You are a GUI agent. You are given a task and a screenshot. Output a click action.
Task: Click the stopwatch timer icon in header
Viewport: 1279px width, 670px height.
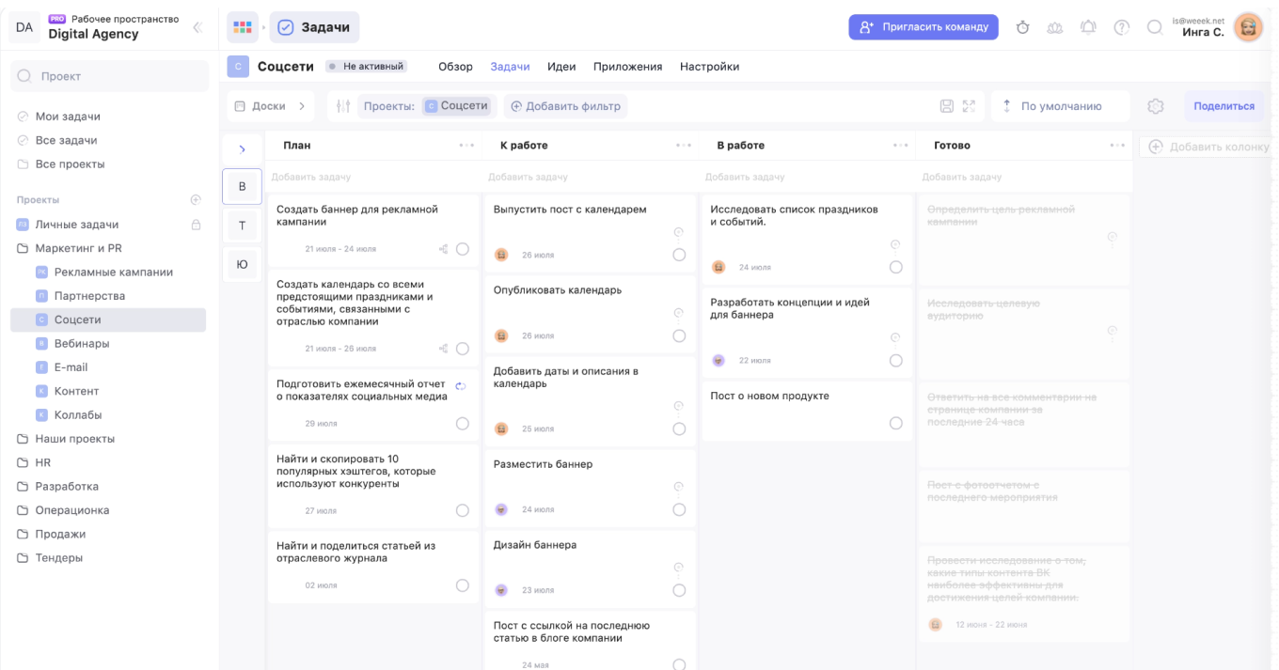click(x=1022, y=27)
